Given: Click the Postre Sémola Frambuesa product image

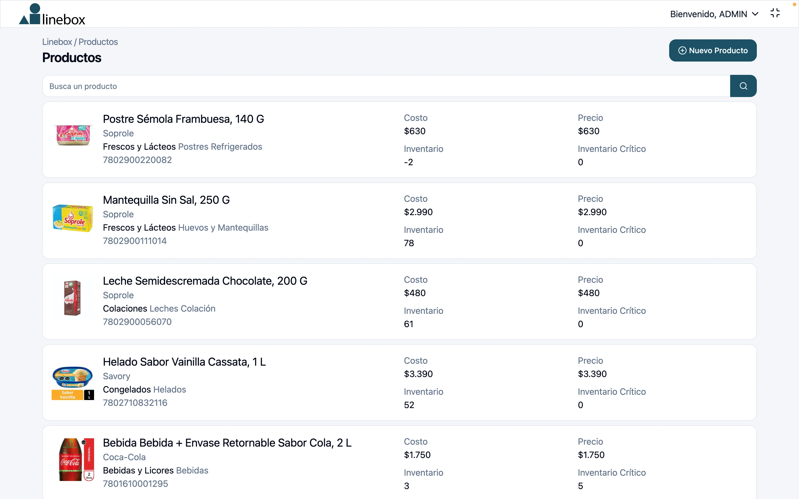Looking at the screenshot, I should [73, 135].
